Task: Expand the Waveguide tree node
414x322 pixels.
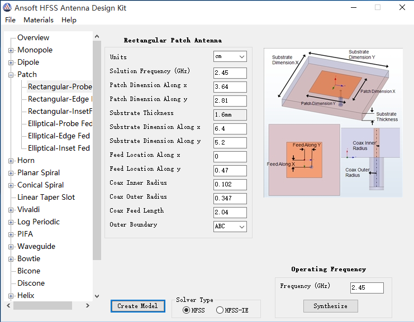Action: tap(11, 247)
